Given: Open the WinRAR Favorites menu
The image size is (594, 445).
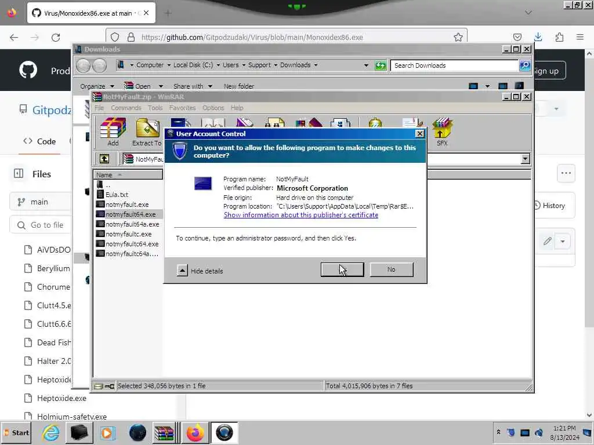Looking at the screenshot, I should click(183, 108).
